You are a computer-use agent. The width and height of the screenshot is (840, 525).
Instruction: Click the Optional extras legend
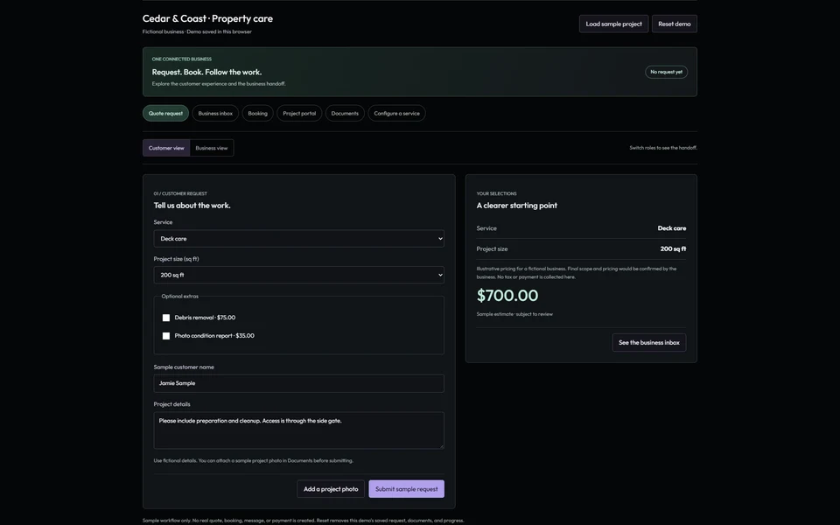point(180,297)
